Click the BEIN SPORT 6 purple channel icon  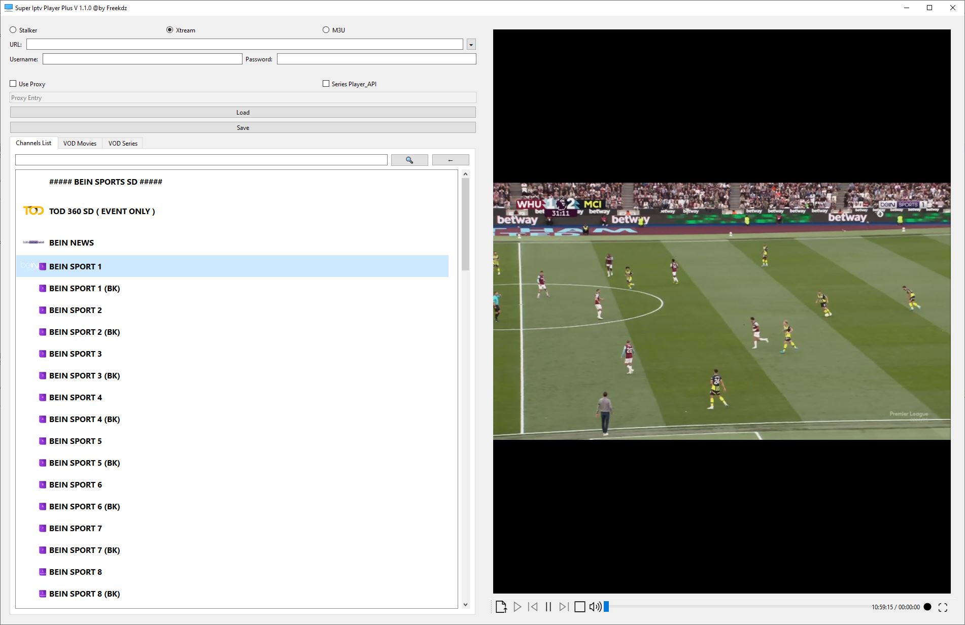pos(43,484)
